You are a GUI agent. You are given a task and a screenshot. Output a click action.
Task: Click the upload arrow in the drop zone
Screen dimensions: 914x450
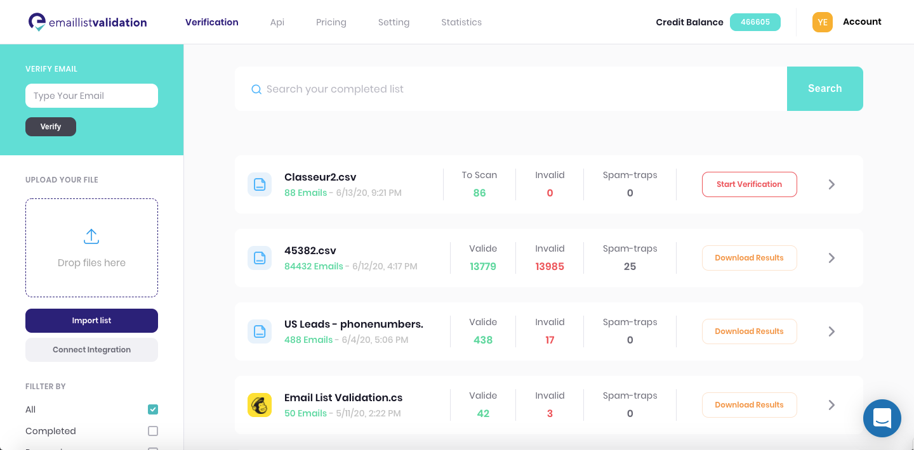pos(91,236)
